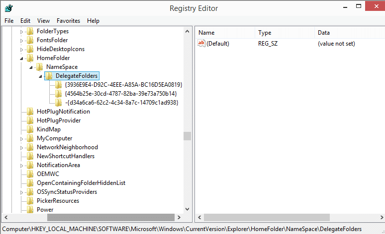Click the tree pane scroll down arrow
Image resolution: width=385 pixels, height=234 pixels.
point(188,209)
